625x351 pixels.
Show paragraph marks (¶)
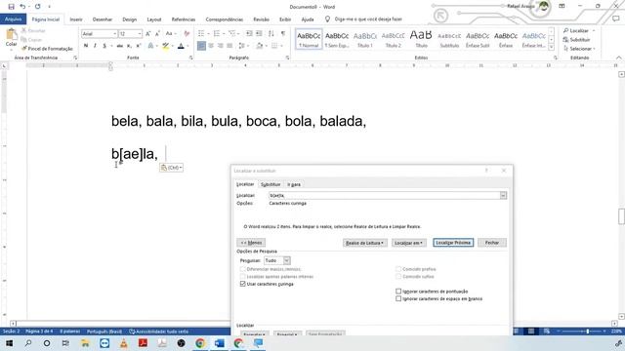click(283, 33)
